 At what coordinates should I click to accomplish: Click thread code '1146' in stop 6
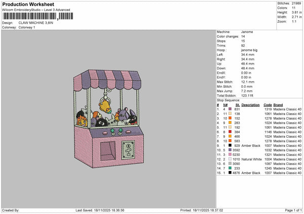tap(268, 132)
